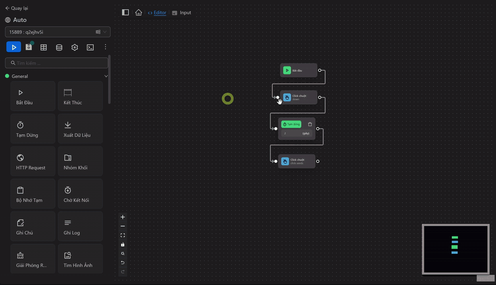Click the fit view icon in canvas controls
The image size is (496, 285).
point(123,236)
